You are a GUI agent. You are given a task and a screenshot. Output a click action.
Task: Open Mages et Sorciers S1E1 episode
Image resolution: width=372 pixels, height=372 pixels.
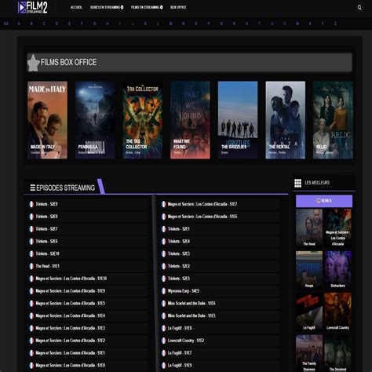71,353
